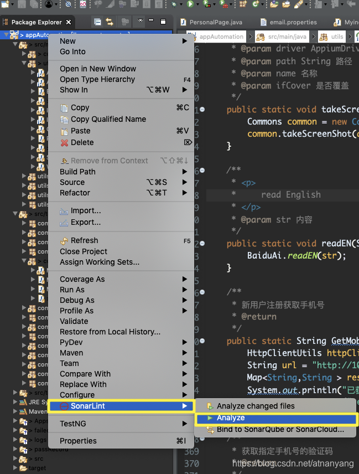Click Restore from Local History entry
Image resolution: width=359 pixels, height=474 pixels.
pos(121,332)
